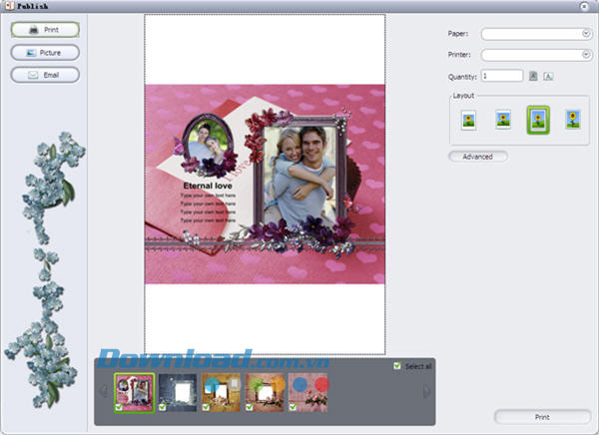Screen dimensions: 599x435
Task: Open the Print tab in sidebar
Action: 45,30
